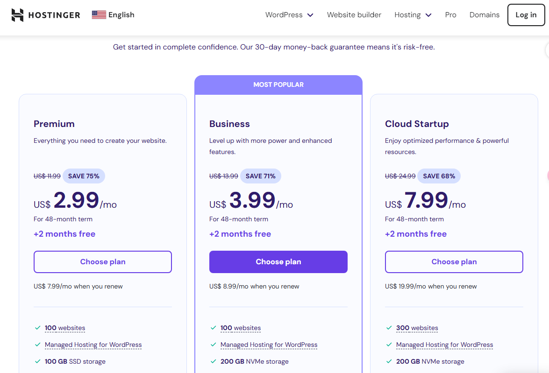
Task: Click Cloud Startup Managed Hosting checkmark icon
Action: 389,345
